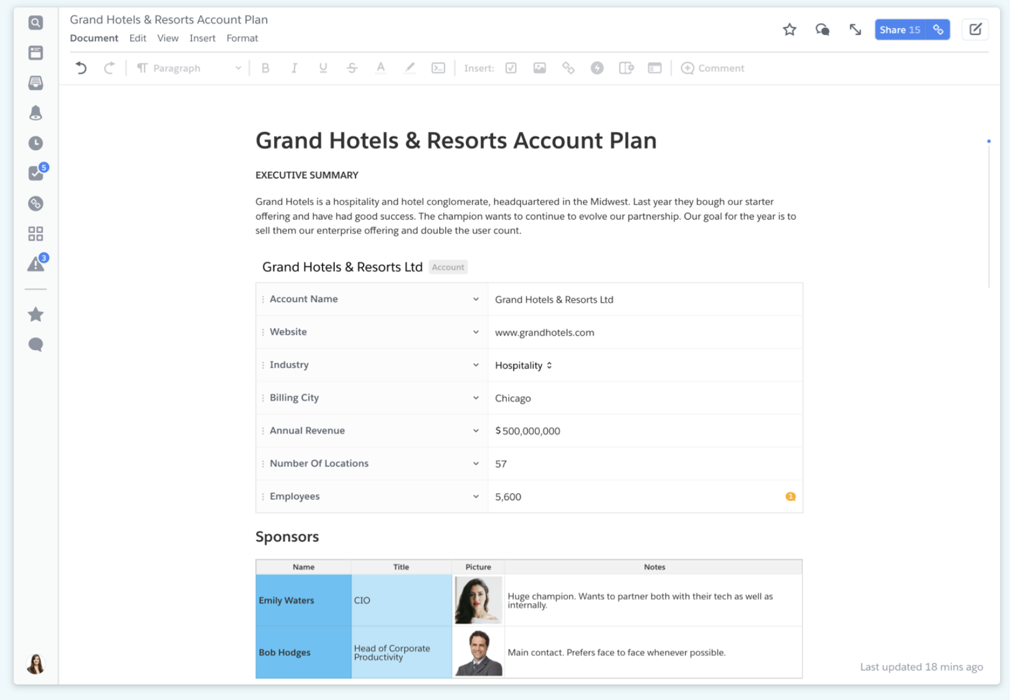Open the Starred documents list
The height and width of the screenshot is (700, 1010).
pos(35,315)
